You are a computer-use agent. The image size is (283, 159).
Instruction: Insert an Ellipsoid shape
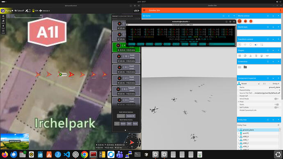(x=267, y=56)
